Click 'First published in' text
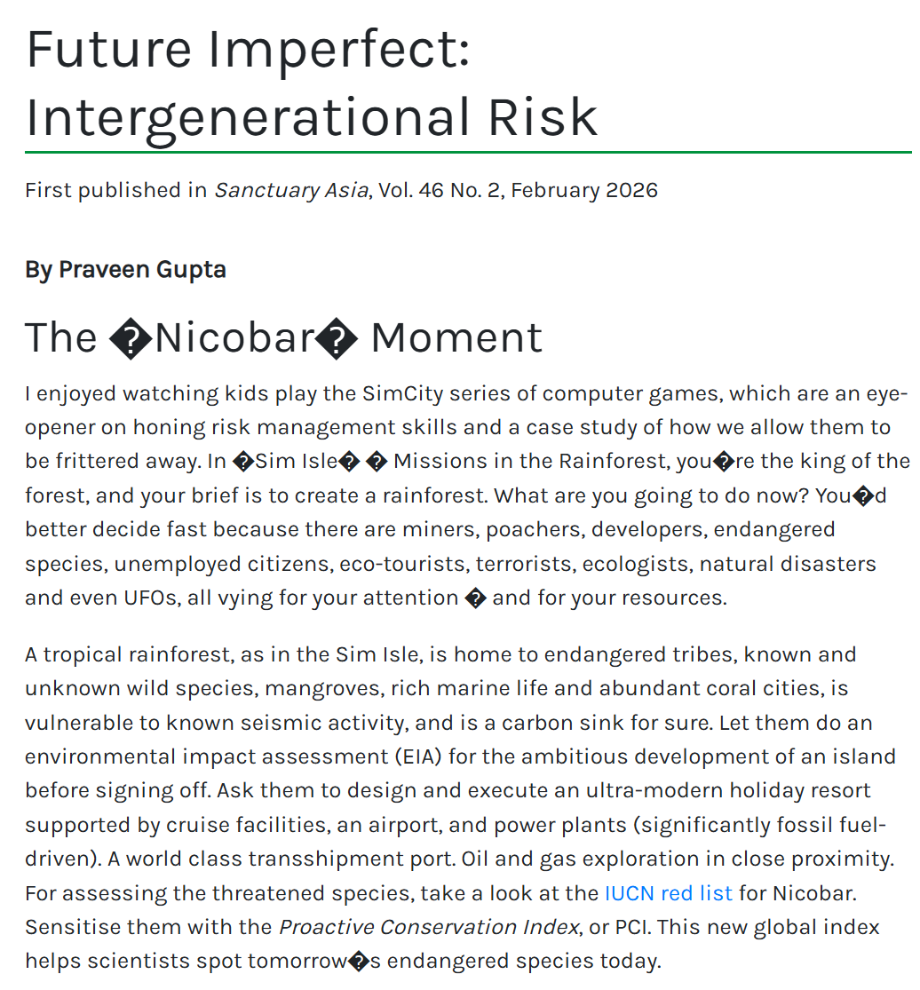920x990 pixels. 115,190
